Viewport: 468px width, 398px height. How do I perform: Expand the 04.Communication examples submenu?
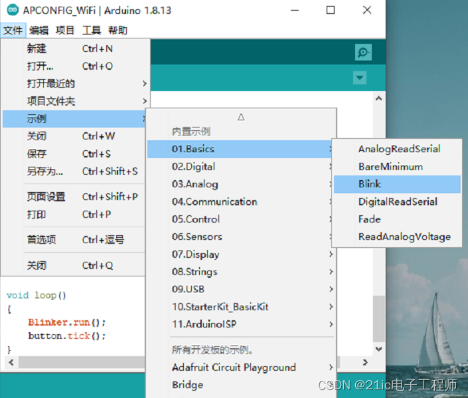click(240, 202)
